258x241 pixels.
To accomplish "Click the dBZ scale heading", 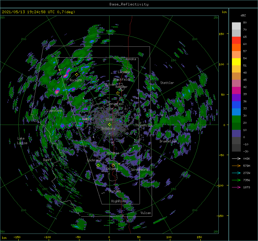I will pyautogui.click(x=243, y=15).
